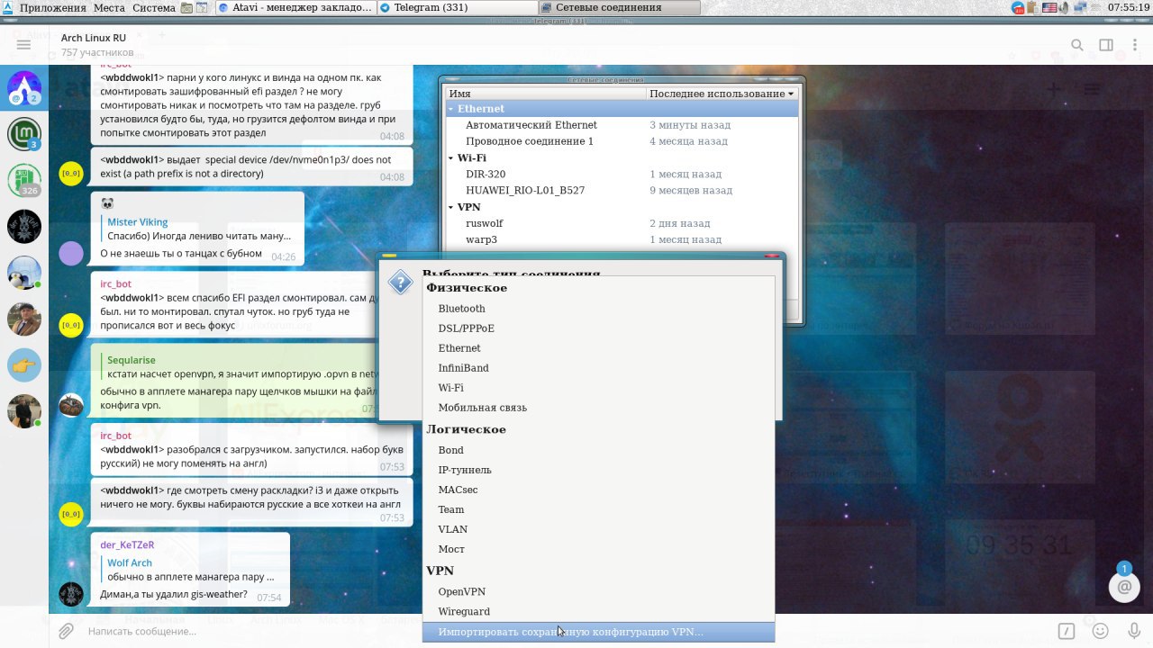Open the Linux Mint chat with badge 3
Screen dimensions: 1153x648
24,134
